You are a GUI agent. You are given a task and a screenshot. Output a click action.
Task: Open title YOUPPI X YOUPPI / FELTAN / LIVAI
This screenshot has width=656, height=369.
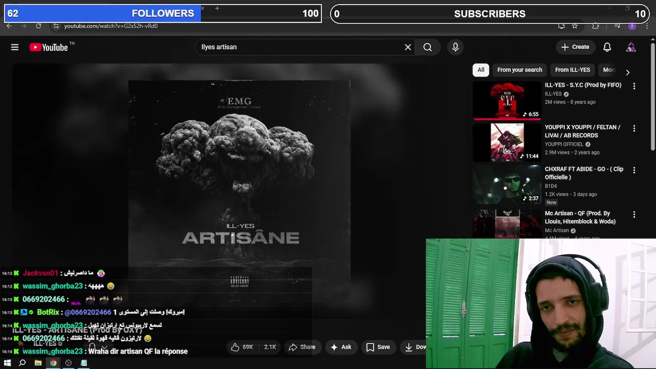pyautogui.click(x=583, y=131)
